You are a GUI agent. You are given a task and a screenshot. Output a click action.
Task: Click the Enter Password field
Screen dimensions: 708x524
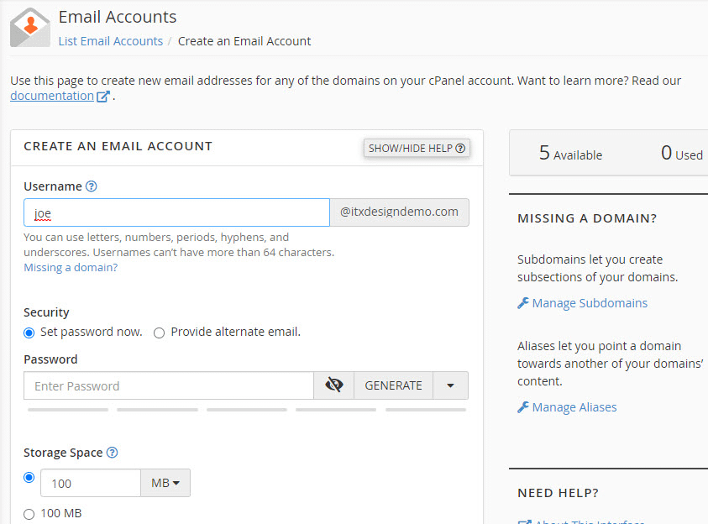pos(168,385)
